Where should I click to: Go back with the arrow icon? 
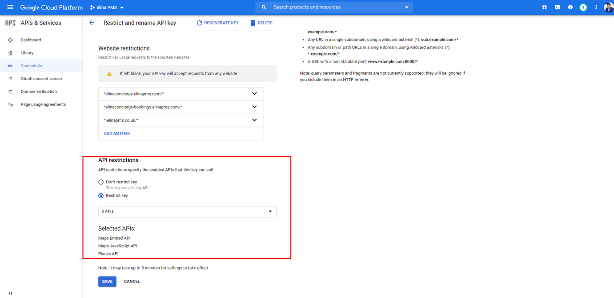(92, 23)
